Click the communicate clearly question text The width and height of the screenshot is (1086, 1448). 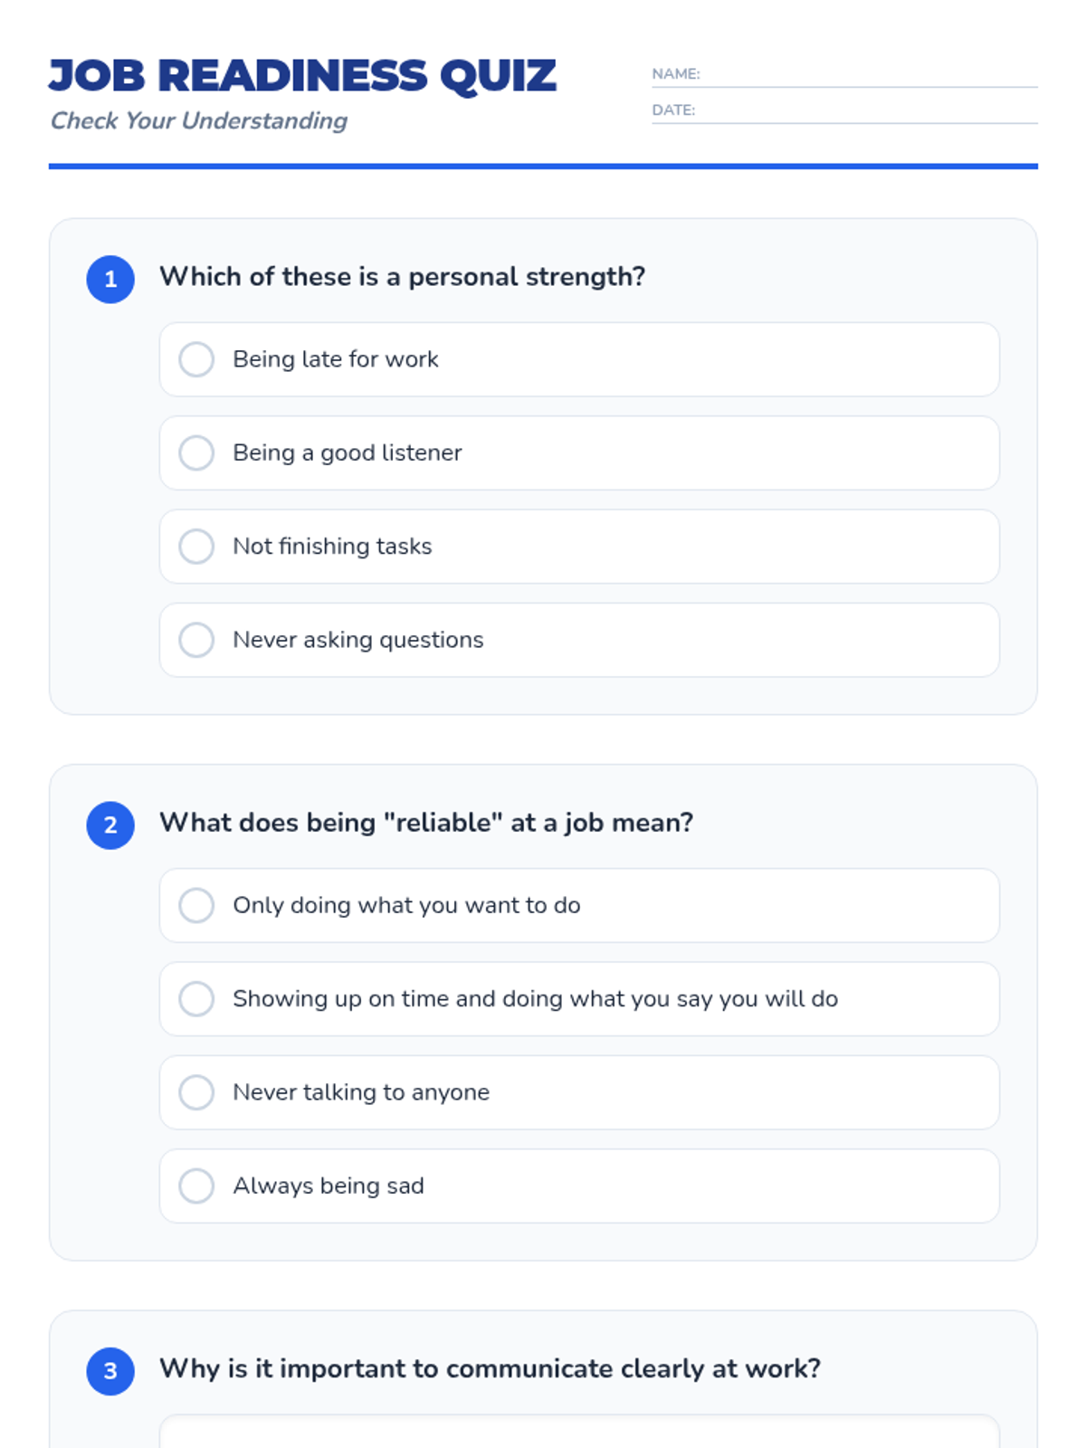pos(490,1368)
